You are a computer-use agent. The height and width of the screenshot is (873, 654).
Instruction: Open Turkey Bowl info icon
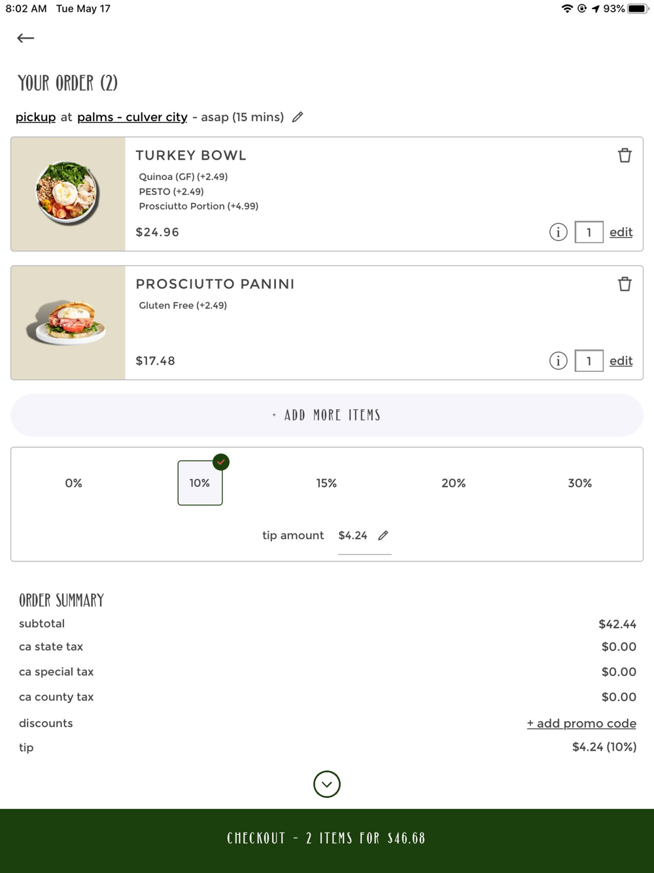tap(558, 232)
